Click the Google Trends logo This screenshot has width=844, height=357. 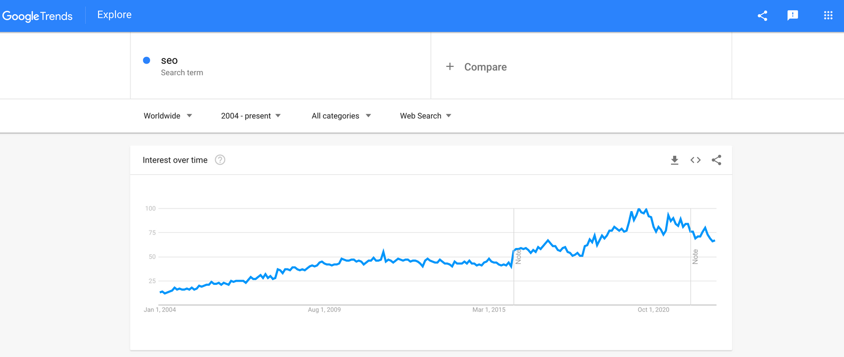pyautogui.click(x=37, y=16)
